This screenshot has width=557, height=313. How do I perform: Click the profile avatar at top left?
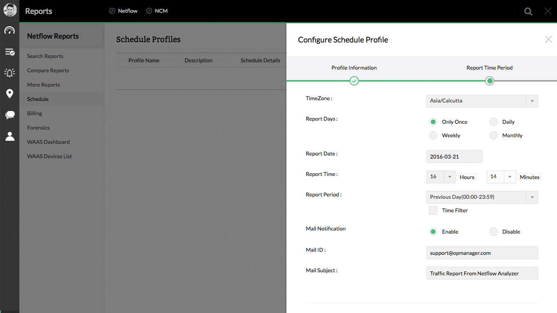coord(10,10)
